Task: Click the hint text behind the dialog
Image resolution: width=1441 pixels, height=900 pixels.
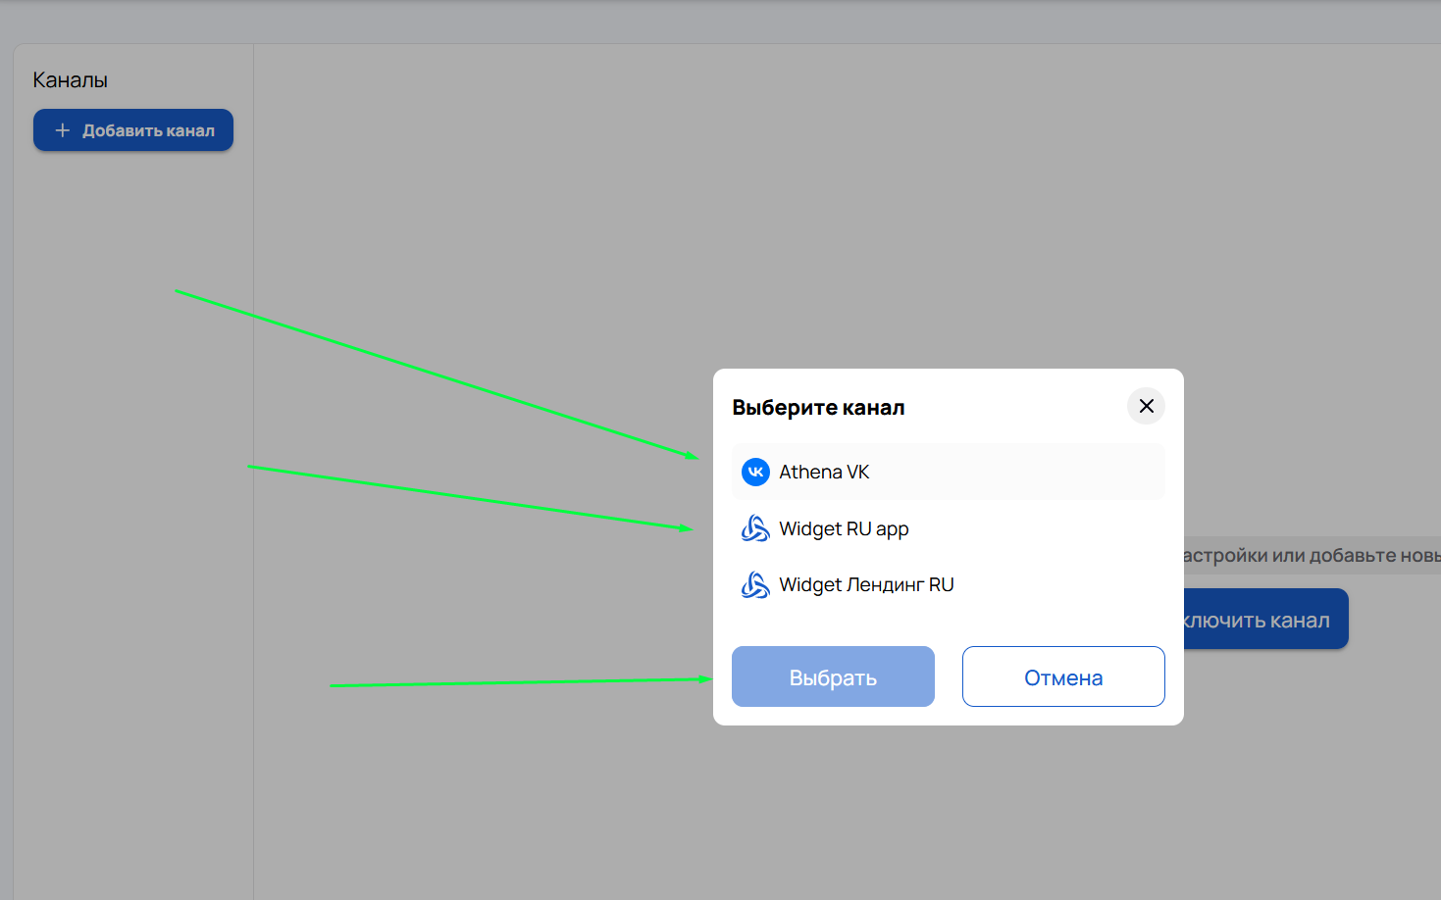Action: (x=1311, y=555)
